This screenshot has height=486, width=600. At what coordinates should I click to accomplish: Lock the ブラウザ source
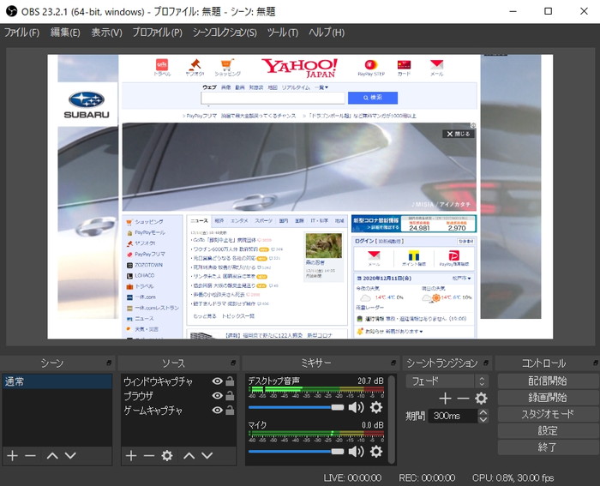click(x=230, y=396)
